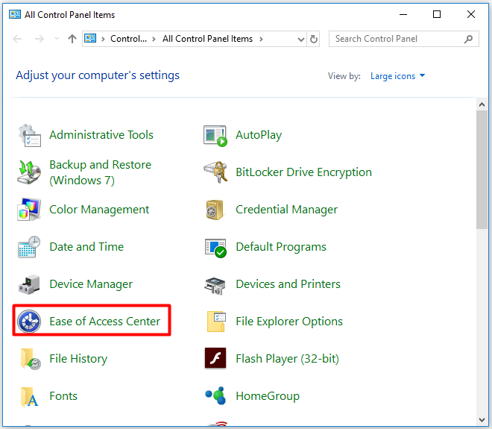
Task: Refresh the Control Panel view
Action: [x=313, y=39]
